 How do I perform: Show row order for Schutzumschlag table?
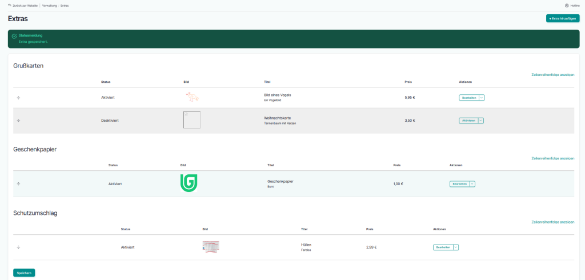pyautogui.click(x=552, y=222)
